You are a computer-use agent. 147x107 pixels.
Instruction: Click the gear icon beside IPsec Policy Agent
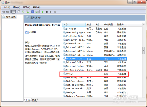tap(64, 32)
